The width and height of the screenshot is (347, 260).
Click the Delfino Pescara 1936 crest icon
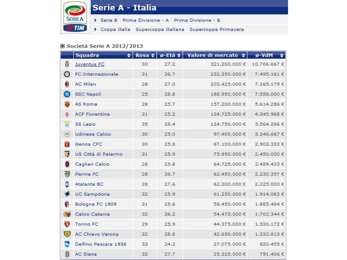click(x=67, y=244)
